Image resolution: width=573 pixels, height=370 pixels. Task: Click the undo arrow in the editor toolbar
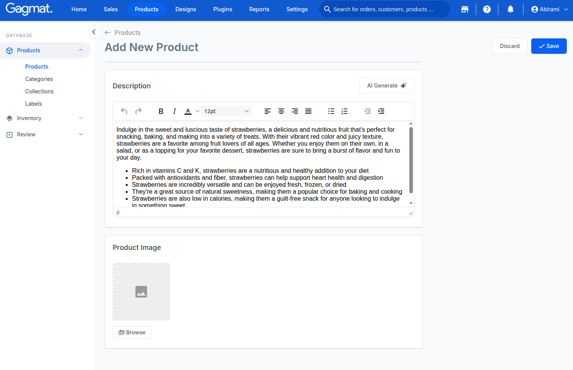(124, 111)
